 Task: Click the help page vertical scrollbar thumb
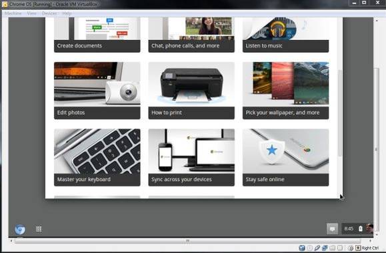(340, 113)
